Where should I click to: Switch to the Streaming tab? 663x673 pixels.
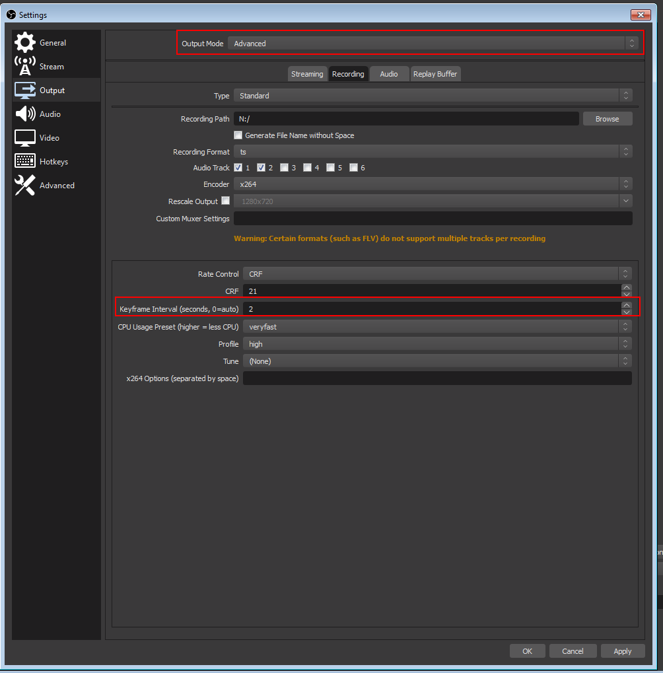(x=307, y=74)
